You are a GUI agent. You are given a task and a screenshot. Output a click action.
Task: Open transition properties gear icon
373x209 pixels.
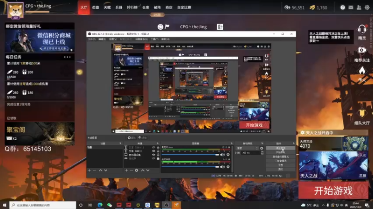pos(262,148)
